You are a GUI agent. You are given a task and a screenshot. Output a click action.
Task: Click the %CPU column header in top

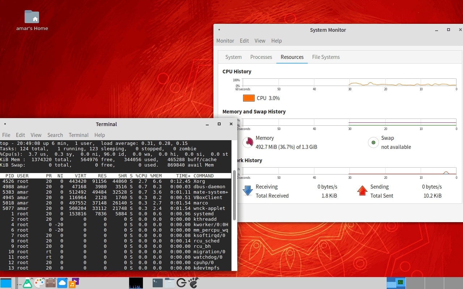[x=141, y=176]
